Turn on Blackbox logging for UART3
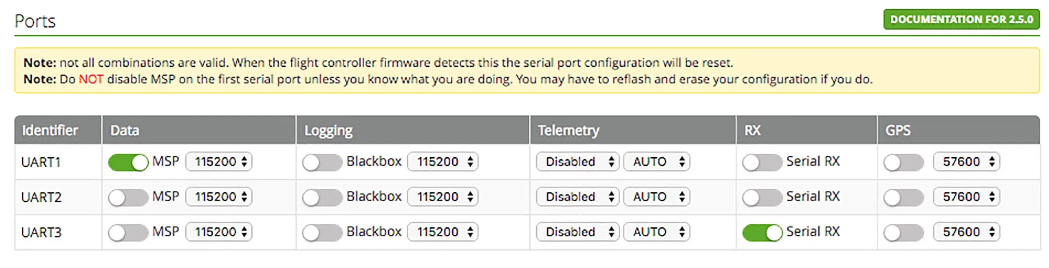This screenshot has height=268, width=1049. coord(322,233)
